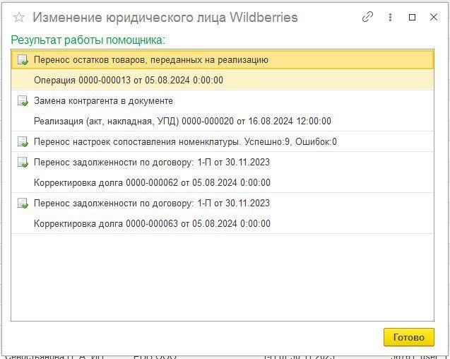Select Перенос настроек сопоставления номенклатуры result text
The height and width of the screenshot is (359, 450).
[185, 142]
